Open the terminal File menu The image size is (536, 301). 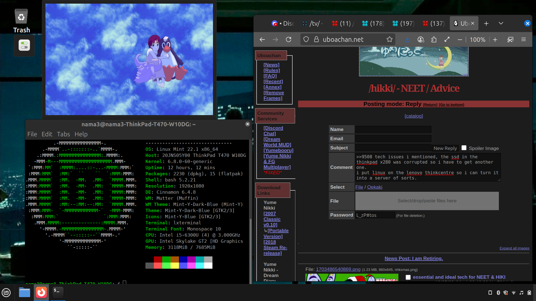tap(32, 134)
